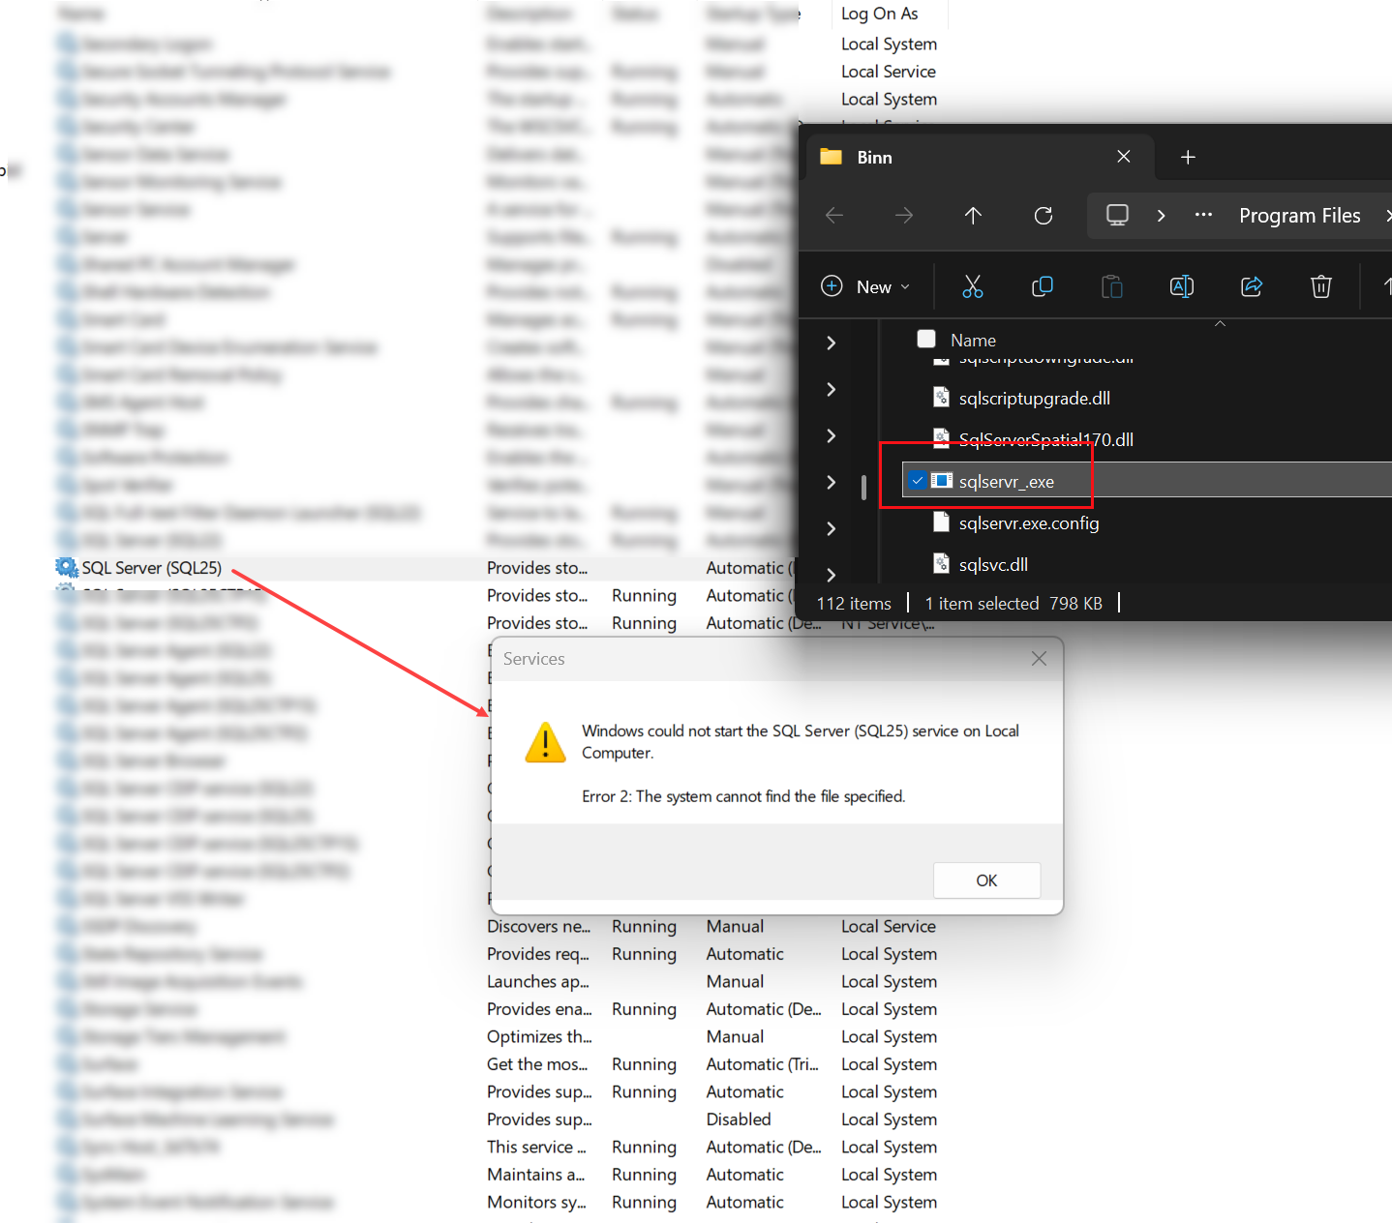The width and height of the screenshot is (1392, 1223).
Task: Click the plus circle icon on New button
Action: pyautogui.click(x=832, y=286)
